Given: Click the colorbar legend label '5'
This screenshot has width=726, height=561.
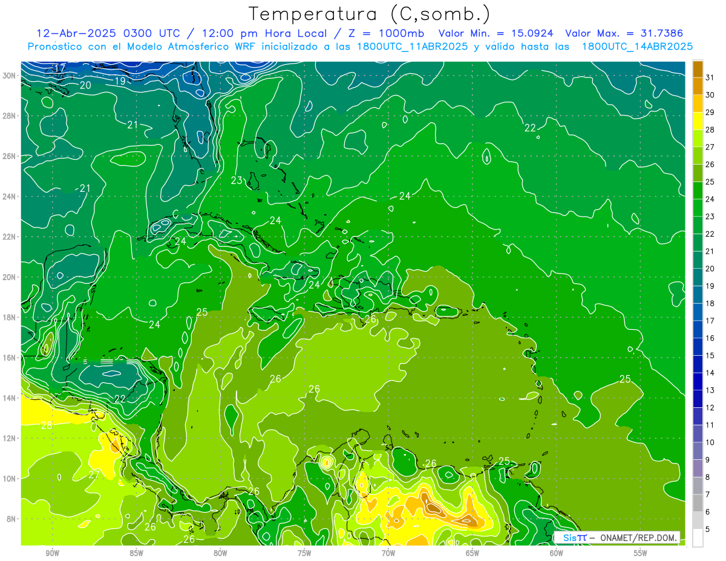Looking at the screenshot, I should (708, 530).
